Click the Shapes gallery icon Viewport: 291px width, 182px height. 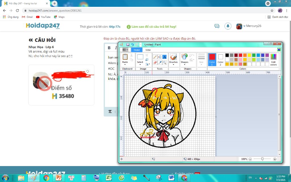coord(184,57)
